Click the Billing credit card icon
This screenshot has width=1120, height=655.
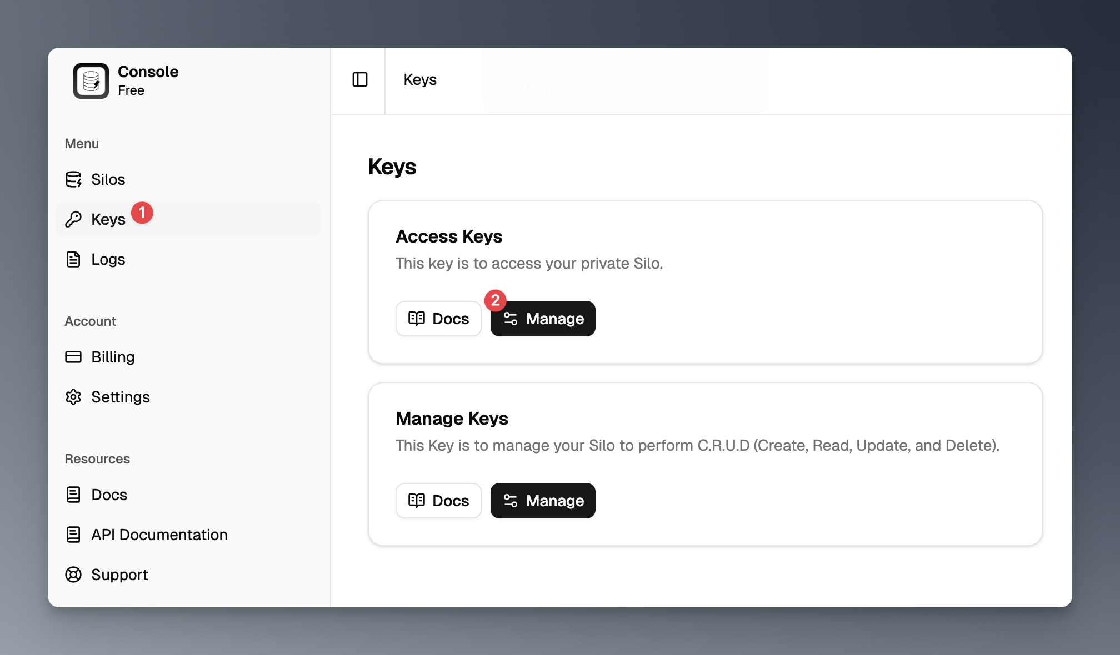point(73,357)
